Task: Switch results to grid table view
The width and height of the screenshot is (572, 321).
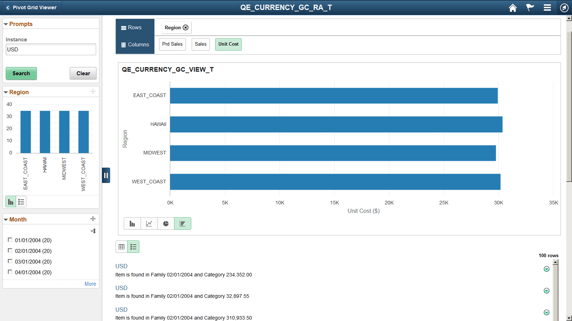Action: point(121,246)
